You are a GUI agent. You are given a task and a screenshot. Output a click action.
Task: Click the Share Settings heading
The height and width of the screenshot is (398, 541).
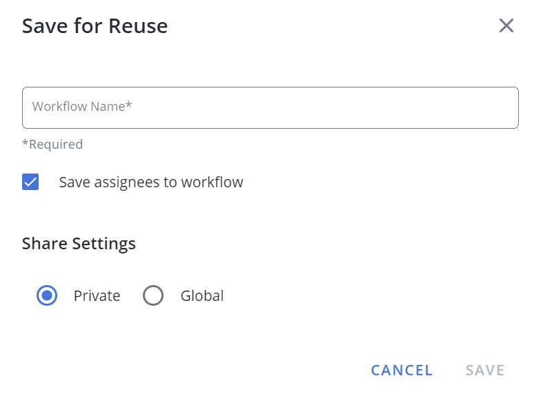[x=79, y=244]
